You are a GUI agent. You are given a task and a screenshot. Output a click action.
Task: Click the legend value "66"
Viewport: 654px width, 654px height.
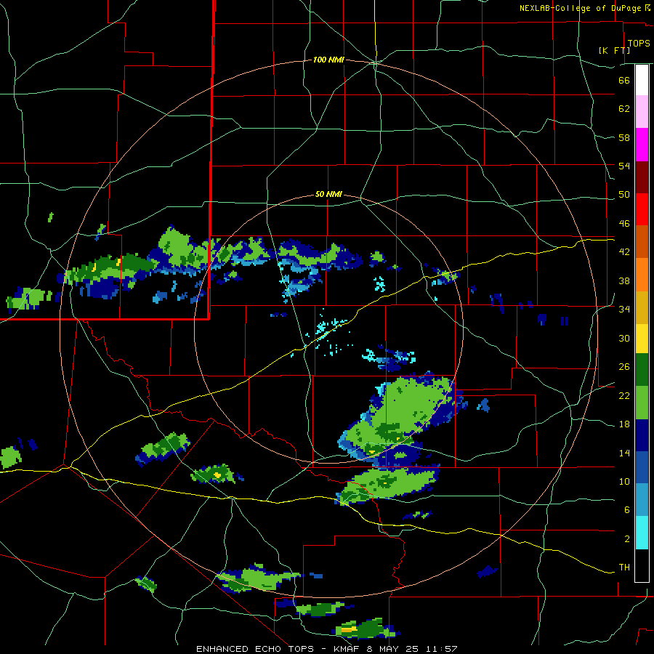[x=624, y=80]
